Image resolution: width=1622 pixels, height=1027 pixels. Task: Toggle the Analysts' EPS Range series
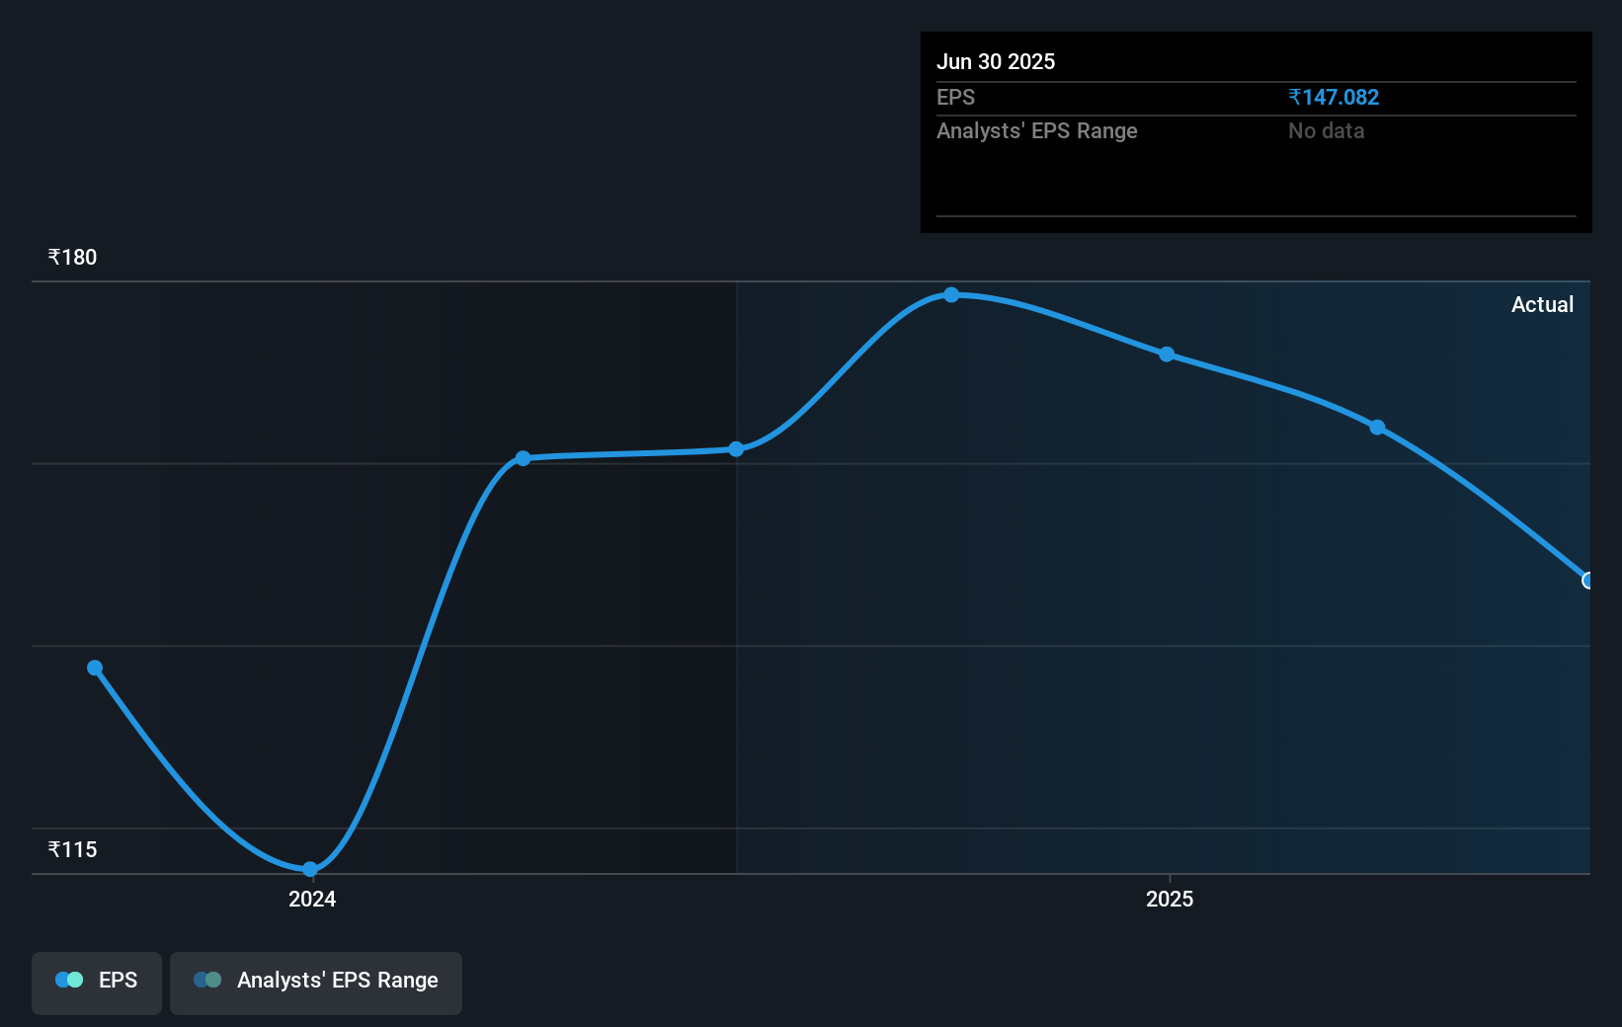coord(316,983)
